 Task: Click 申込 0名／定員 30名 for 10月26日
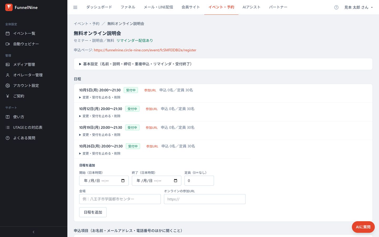(x=178, y=146)
